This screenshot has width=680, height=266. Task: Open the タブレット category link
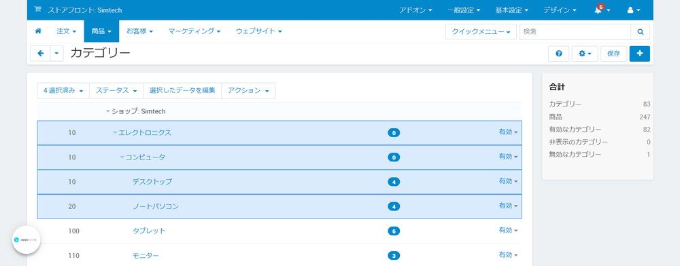tap(149, 231)
